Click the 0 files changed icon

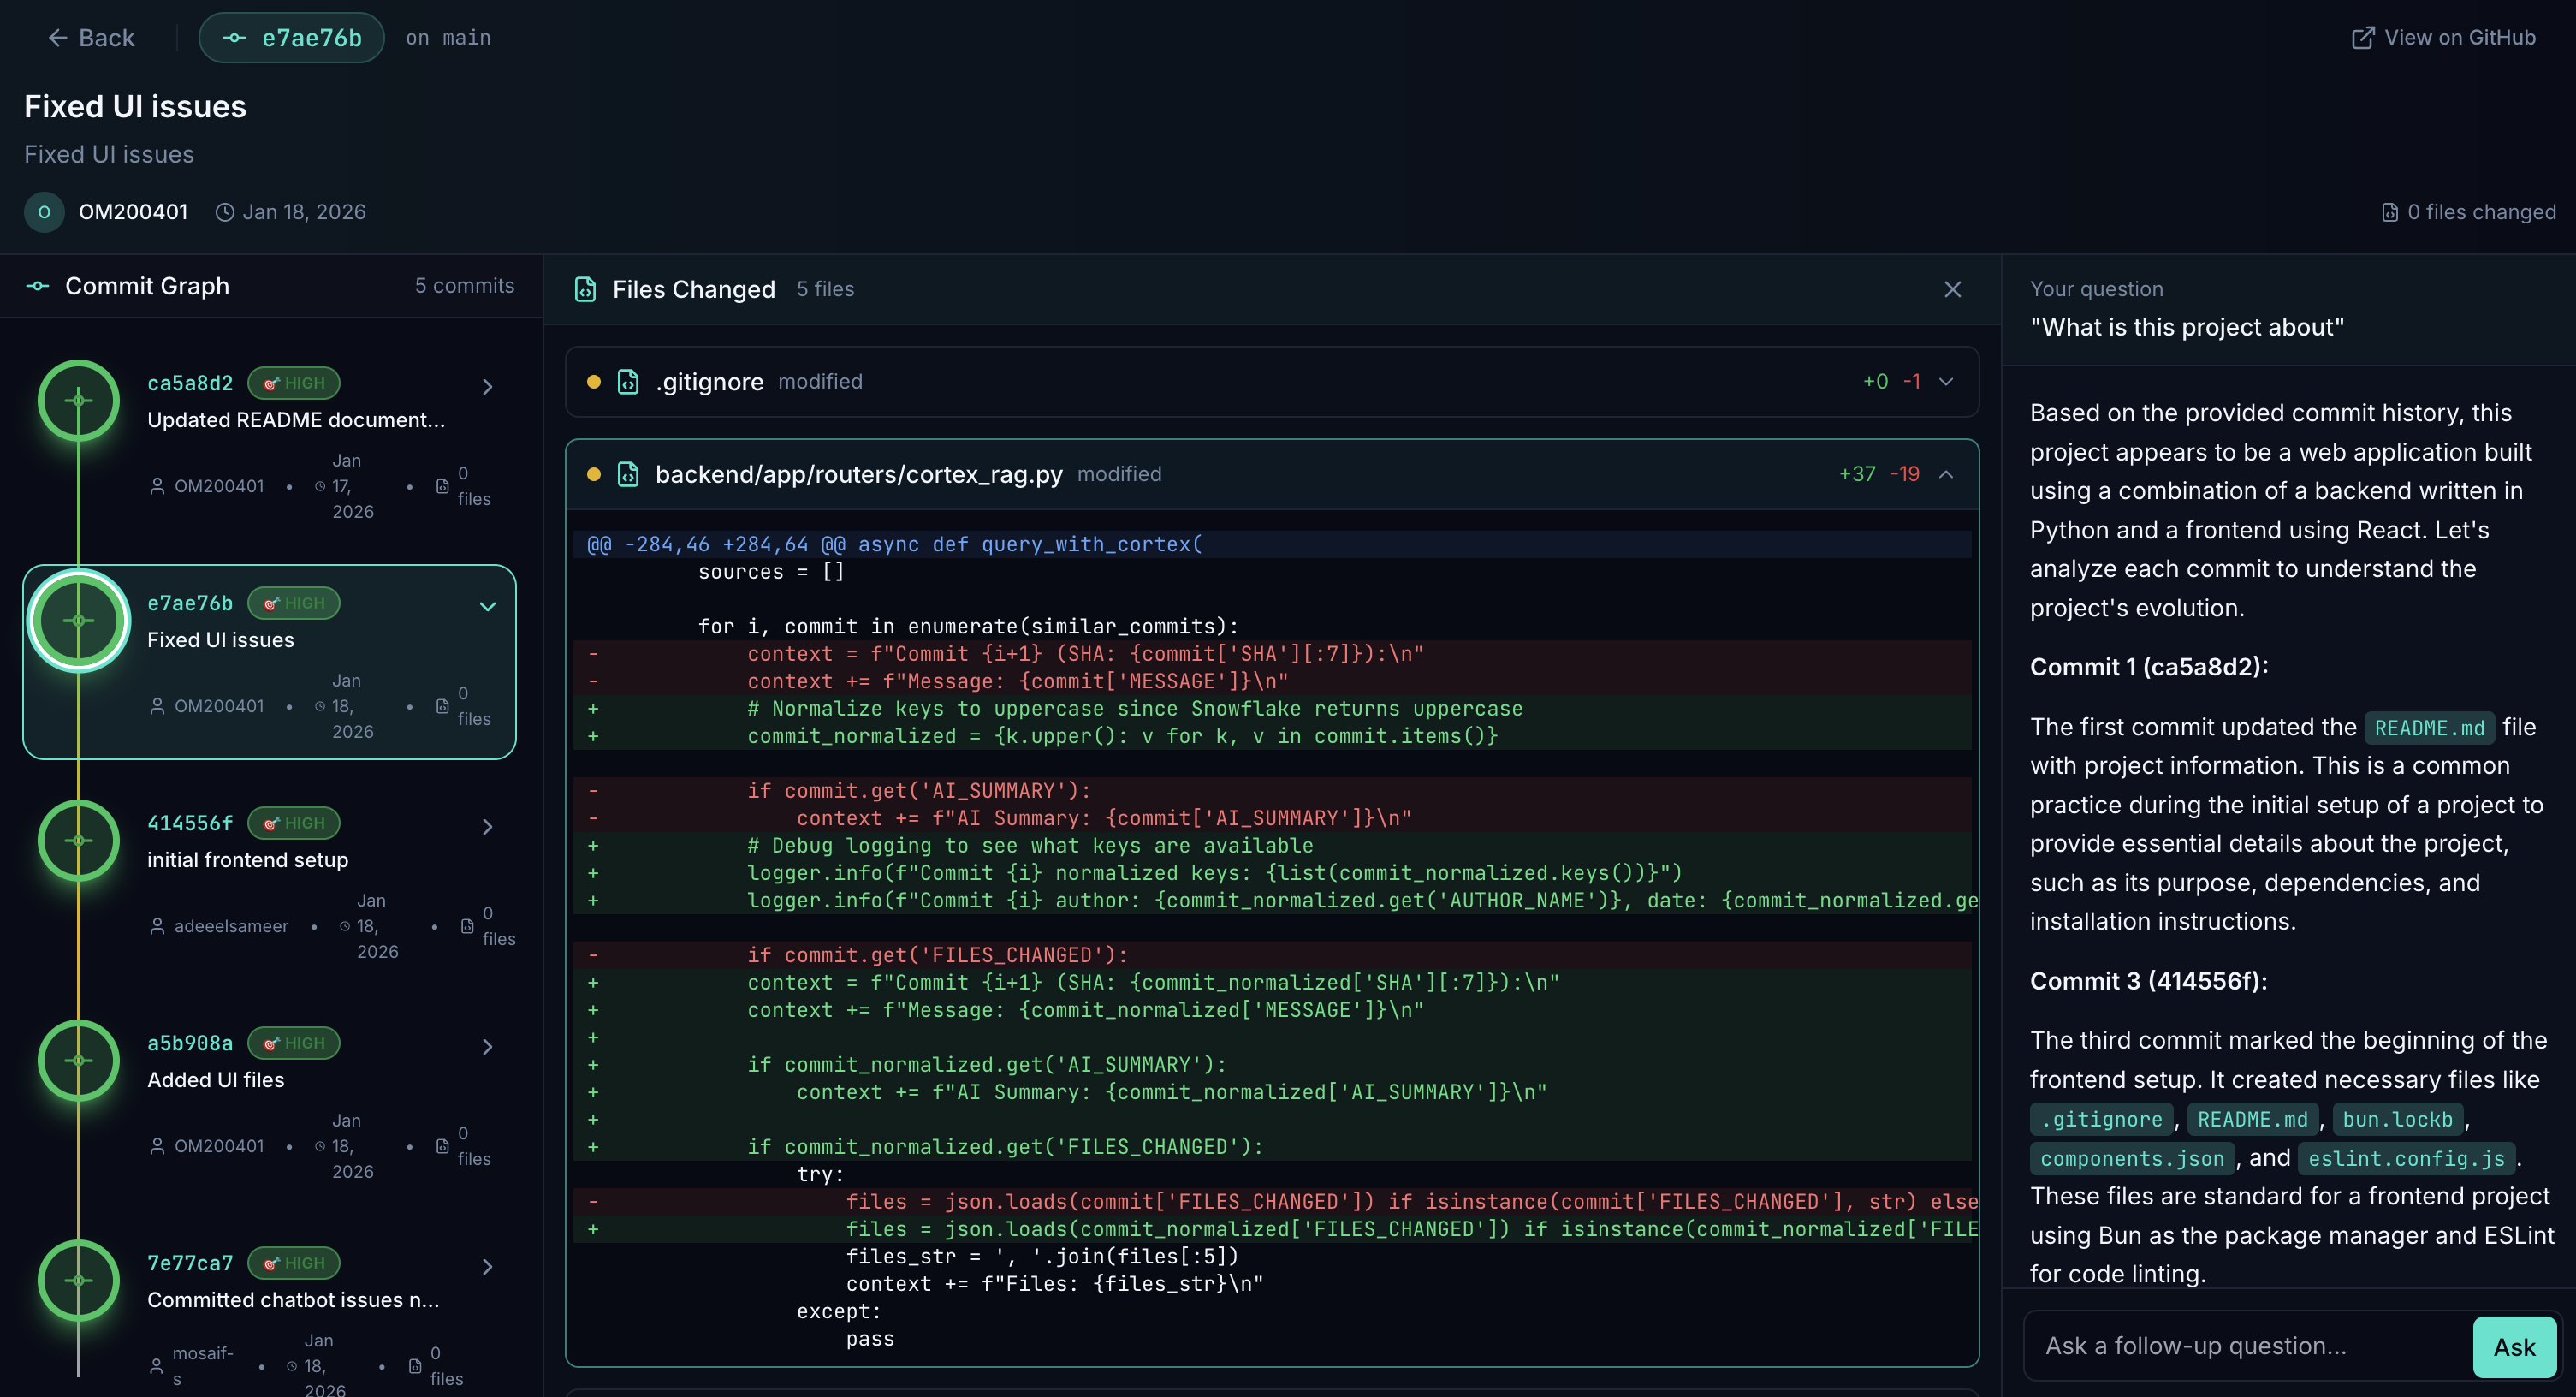(2390, 213)
